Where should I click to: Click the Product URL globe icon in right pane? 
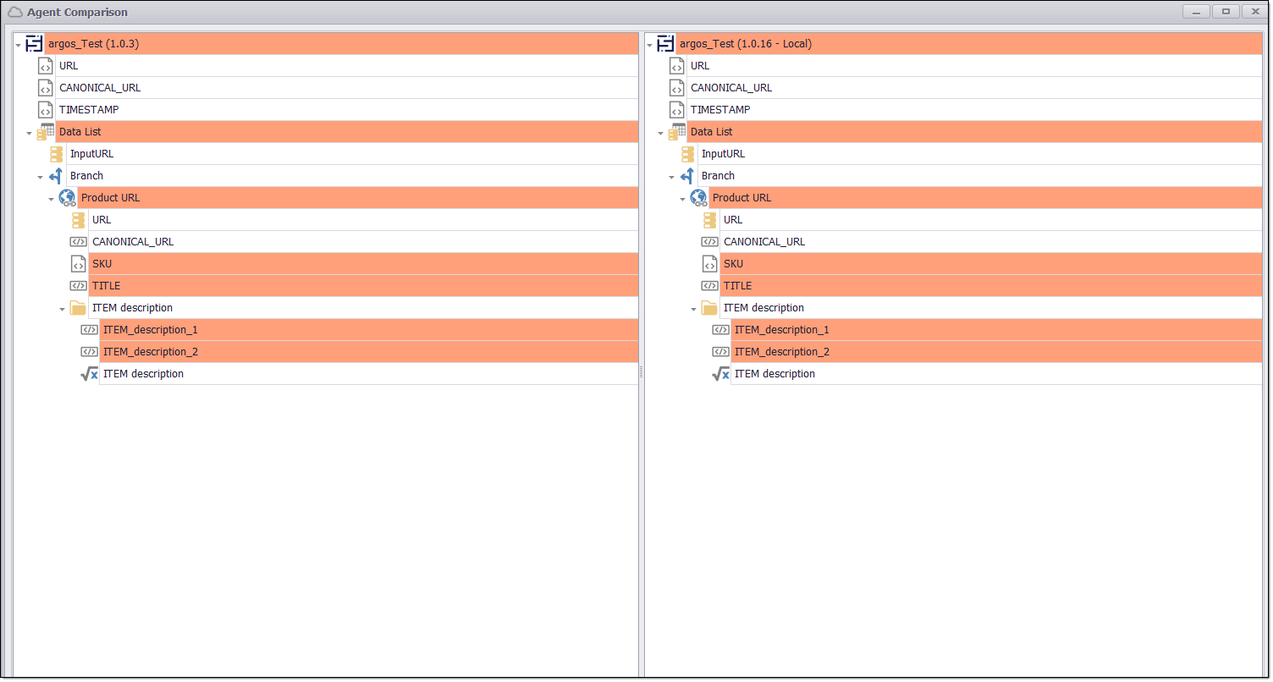click(698, 198)
